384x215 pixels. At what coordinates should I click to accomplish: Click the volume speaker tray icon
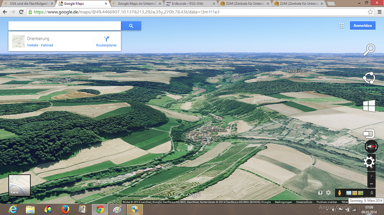[334, 210]
